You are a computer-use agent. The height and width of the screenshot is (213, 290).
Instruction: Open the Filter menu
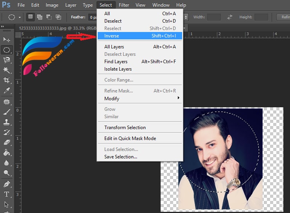click(x=124, y=5)
